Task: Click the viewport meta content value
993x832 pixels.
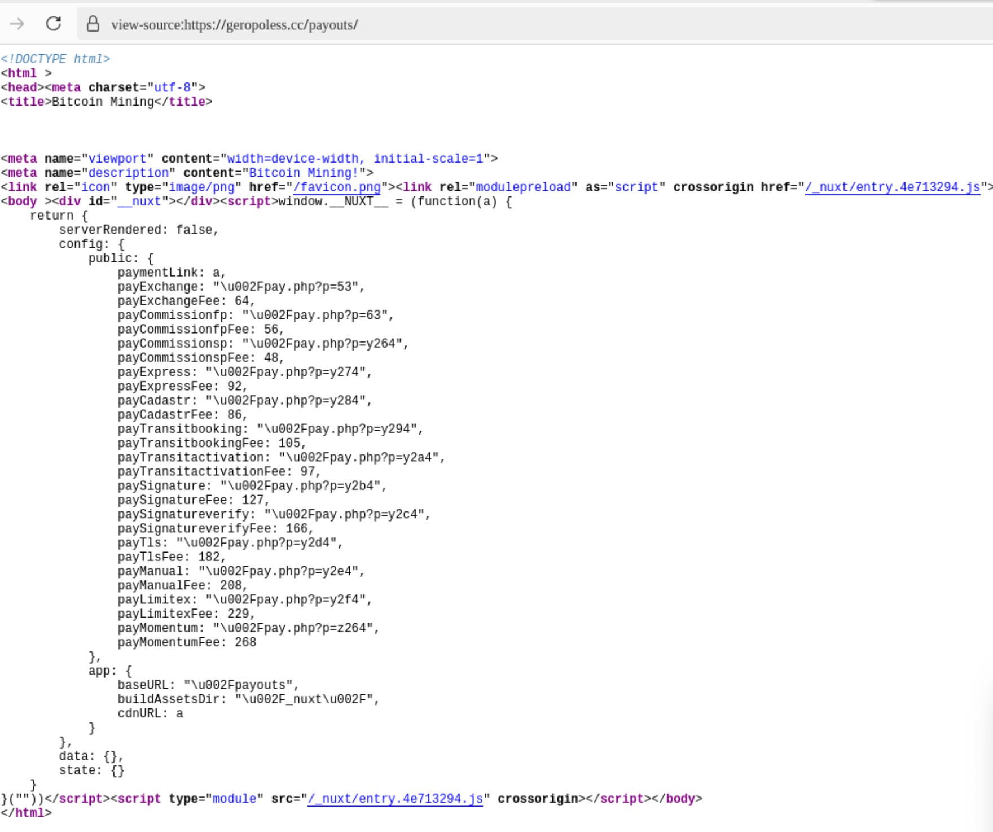Action: [355, 159]
